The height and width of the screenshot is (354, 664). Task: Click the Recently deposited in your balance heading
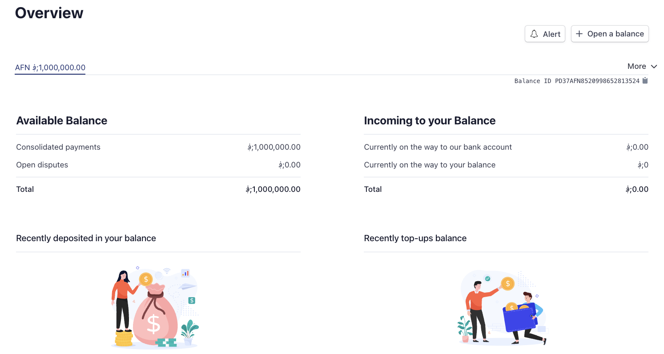click(86, 238)
